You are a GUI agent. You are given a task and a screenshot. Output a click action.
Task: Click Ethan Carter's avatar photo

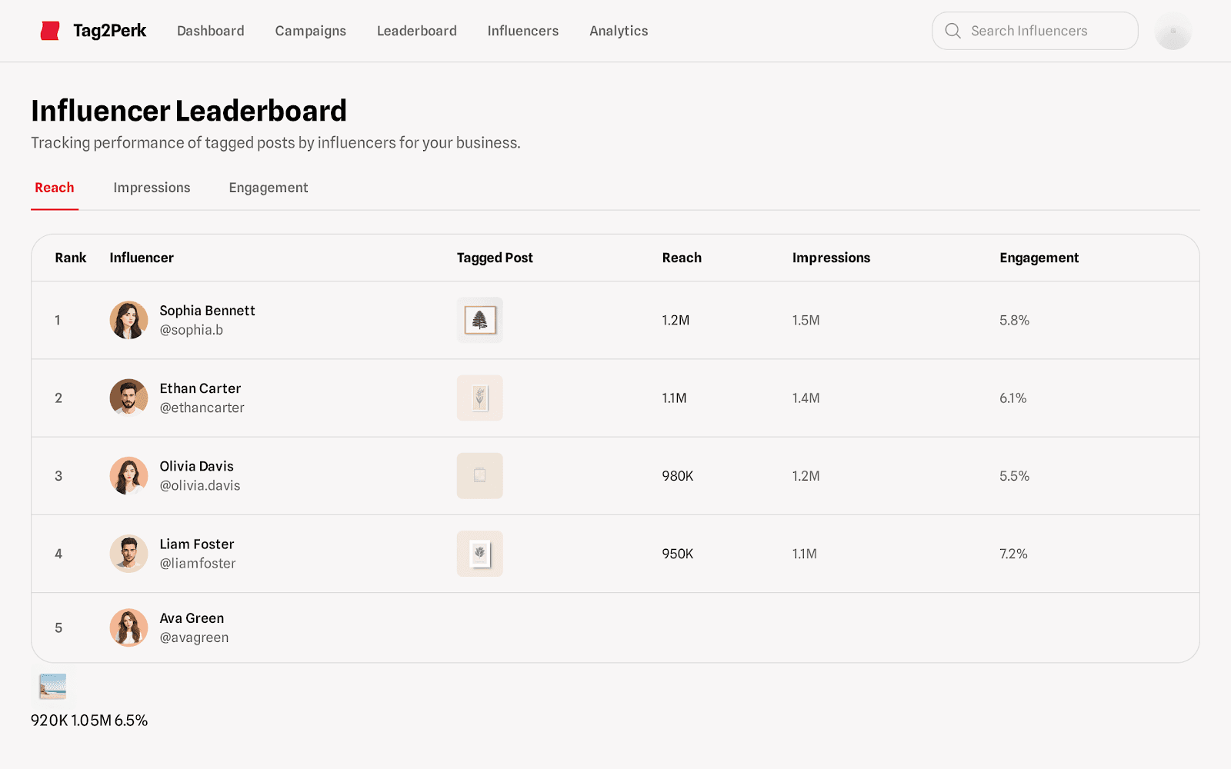128,398
